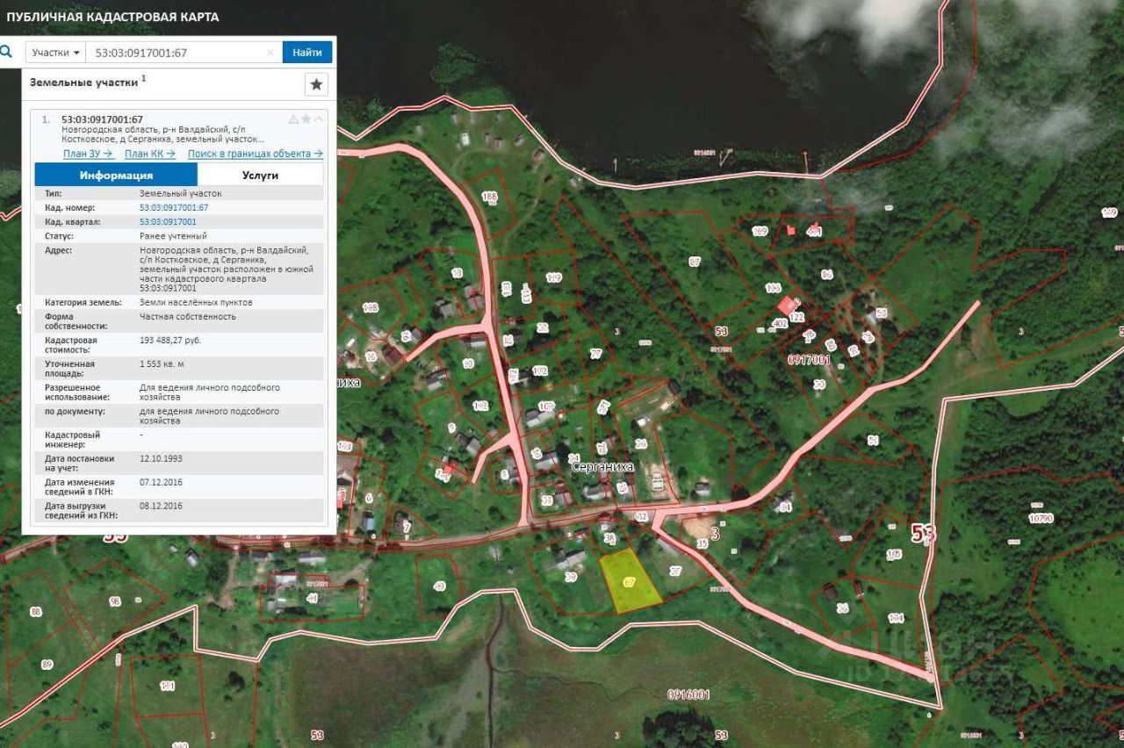This screenshot has width=1124, height=748.
Task: Click the Найти search button
Action: point(307,53)
